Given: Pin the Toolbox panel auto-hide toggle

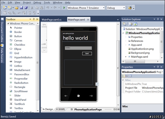Looking at the screenshot, I should 34,19.
